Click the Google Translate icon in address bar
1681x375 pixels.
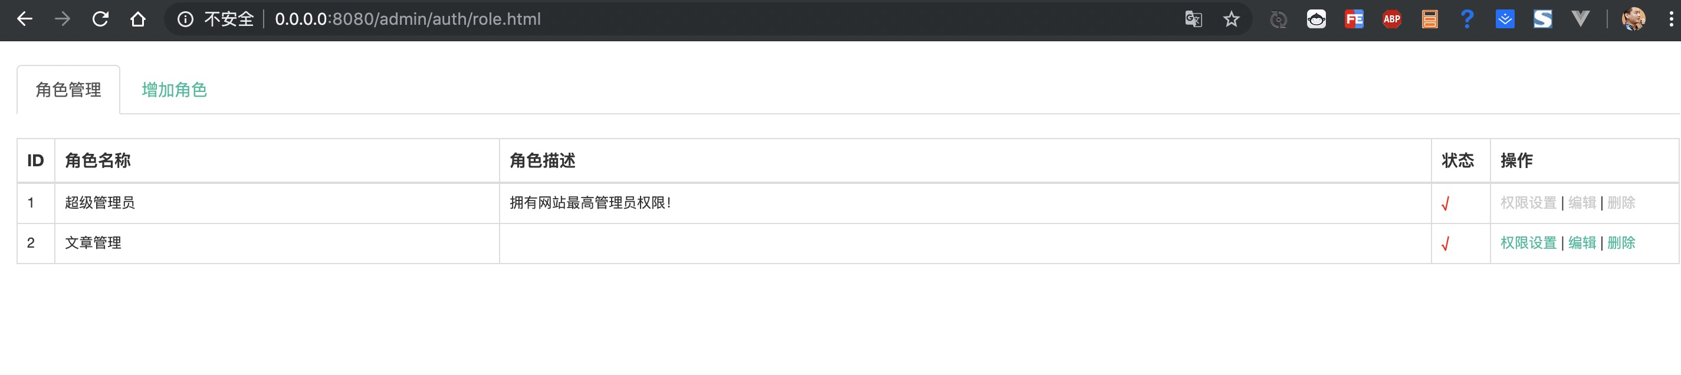pyautogui.click(x=1193, y=19)
